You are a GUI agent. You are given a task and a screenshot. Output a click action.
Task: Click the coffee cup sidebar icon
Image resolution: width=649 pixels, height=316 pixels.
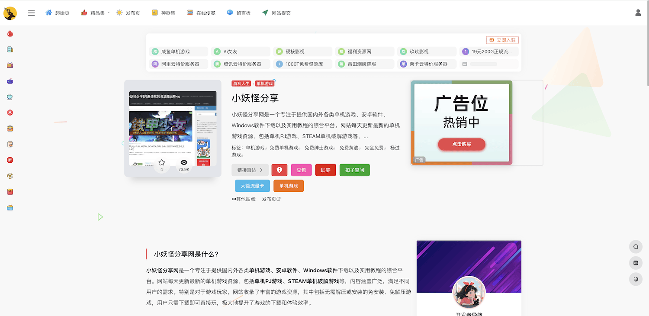(10, 97)
